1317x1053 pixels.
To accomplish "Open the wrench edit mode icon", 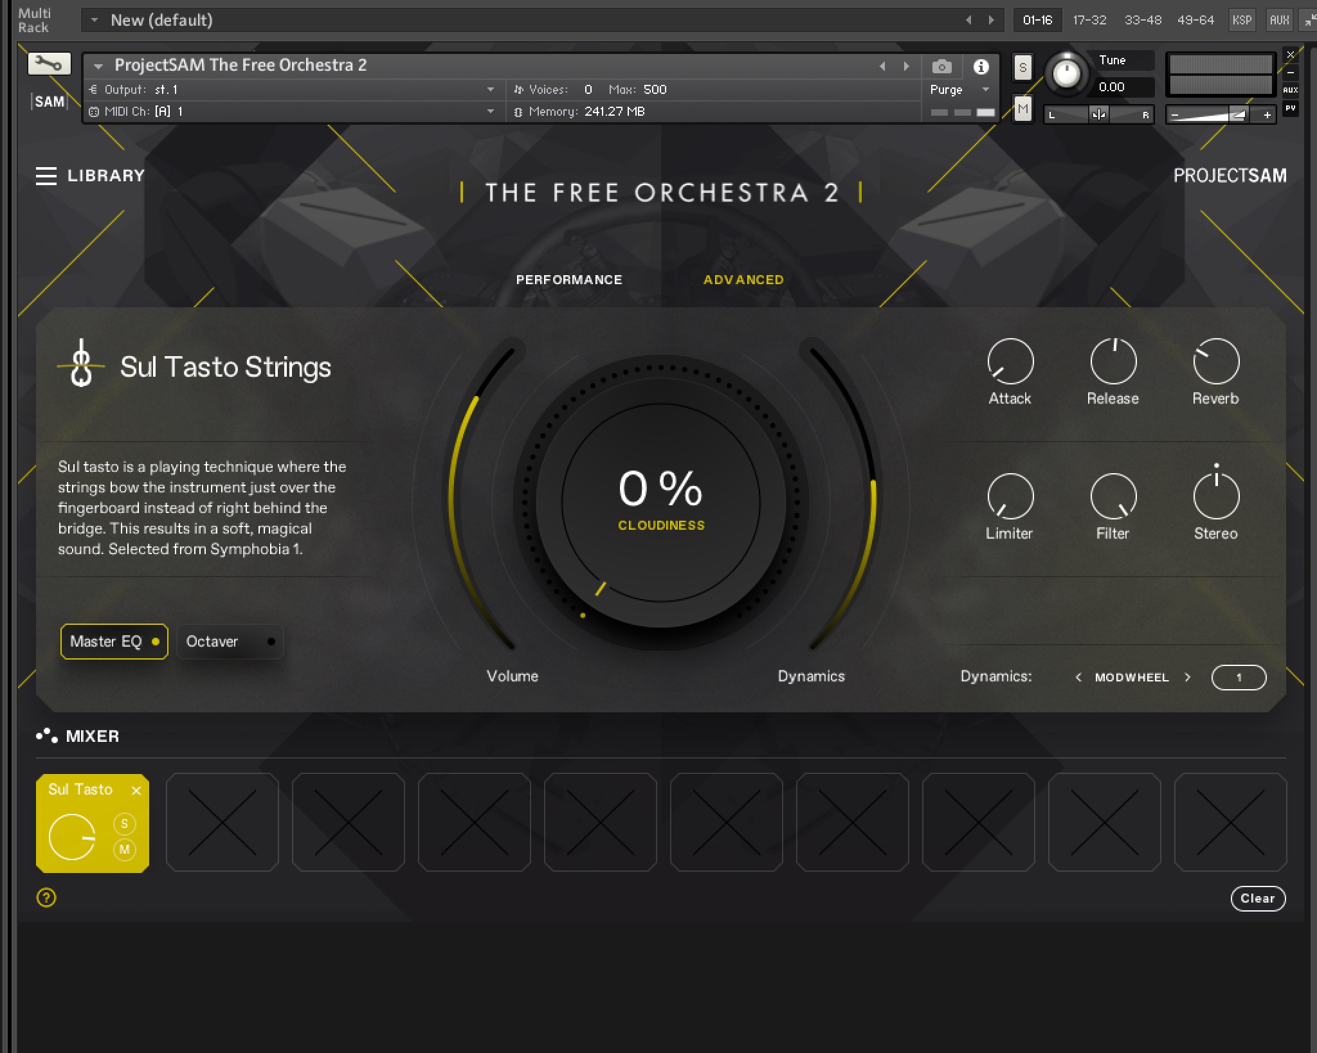I will pyautogui.click(x=49, y=64).
